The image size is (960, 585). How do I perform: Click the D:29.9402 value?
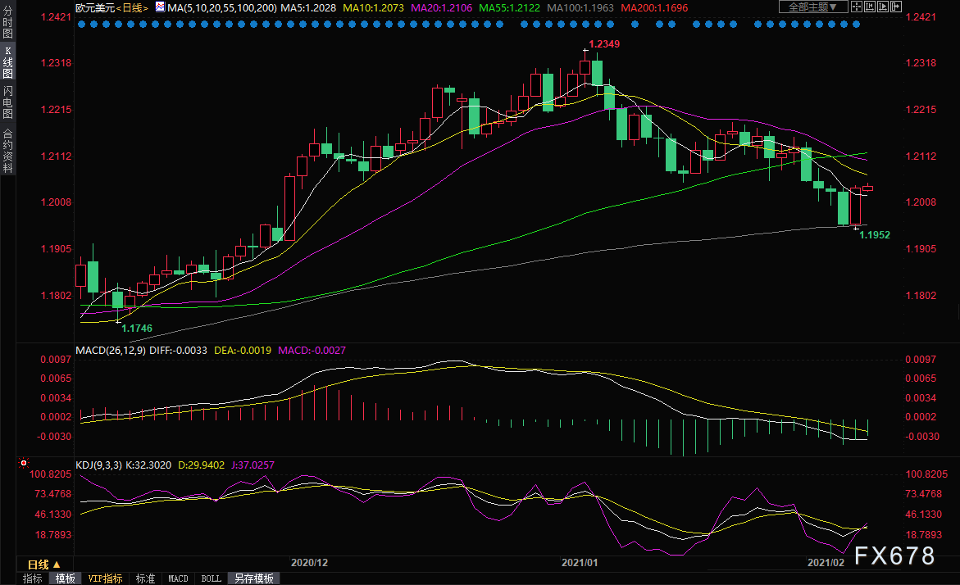(x=202, y=465)
